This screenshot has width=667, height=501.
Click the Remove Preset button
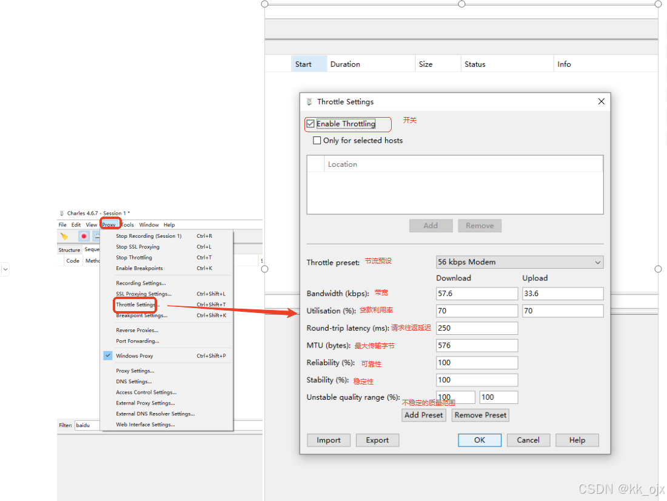click(480, 415)
